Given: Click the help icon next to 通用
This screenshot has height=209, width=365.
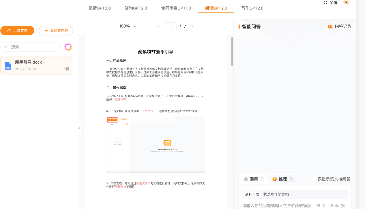Looking at the screenshot, I should pos(262,179).
